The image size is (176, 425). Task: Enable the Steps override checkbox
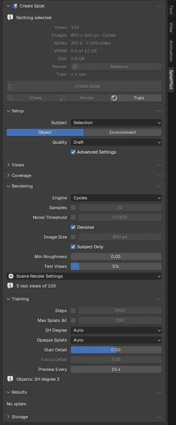73,311
